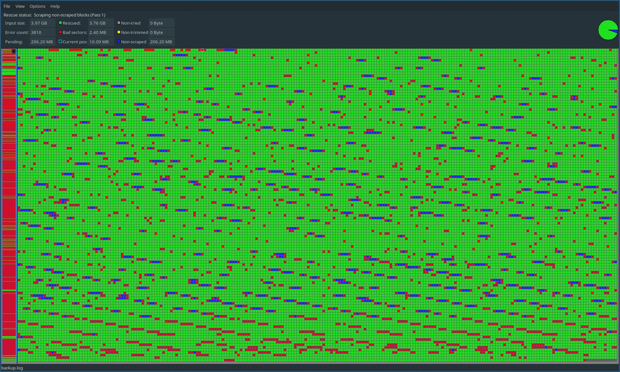This screenshot has height=372, width=620.
Task: Open the Options menu
Action: coord(37,6)
